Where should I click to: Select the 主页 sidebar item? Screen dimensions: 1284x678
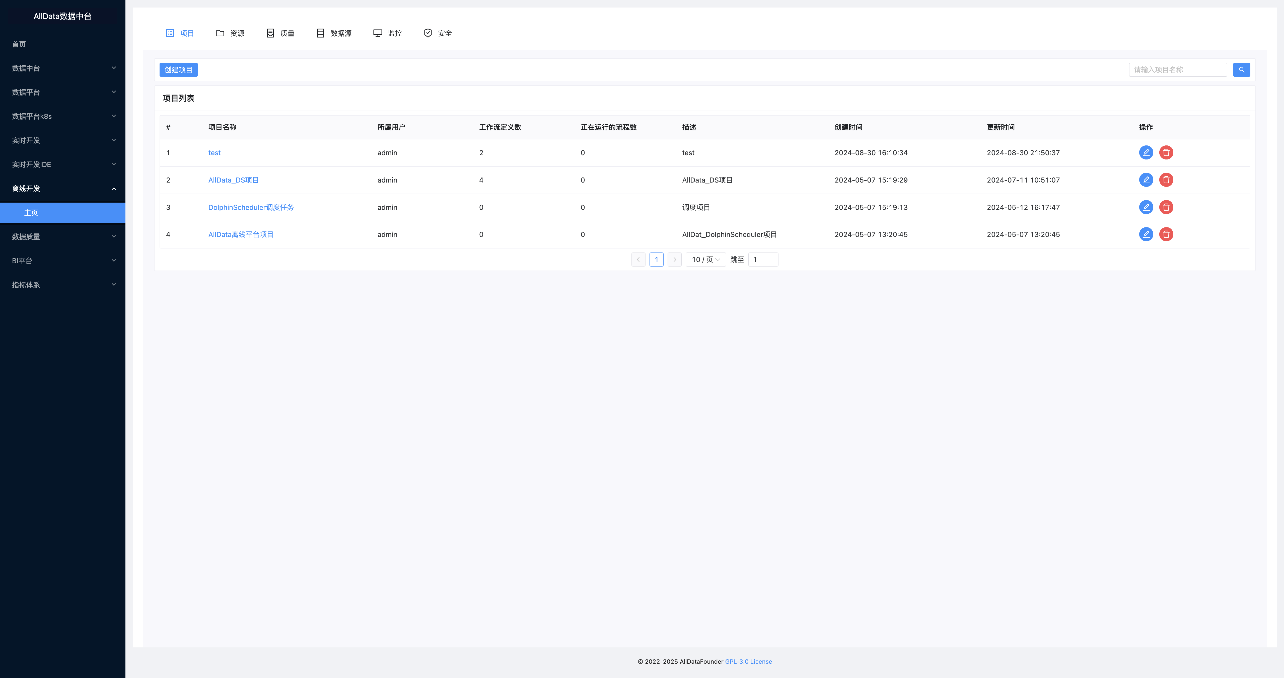[63, 213]
